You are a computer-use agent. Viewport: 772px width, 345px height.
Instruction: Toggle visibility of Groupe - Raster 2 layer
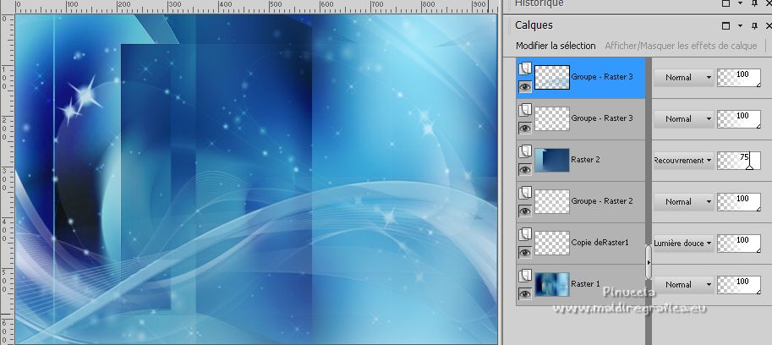coord(525,211)
